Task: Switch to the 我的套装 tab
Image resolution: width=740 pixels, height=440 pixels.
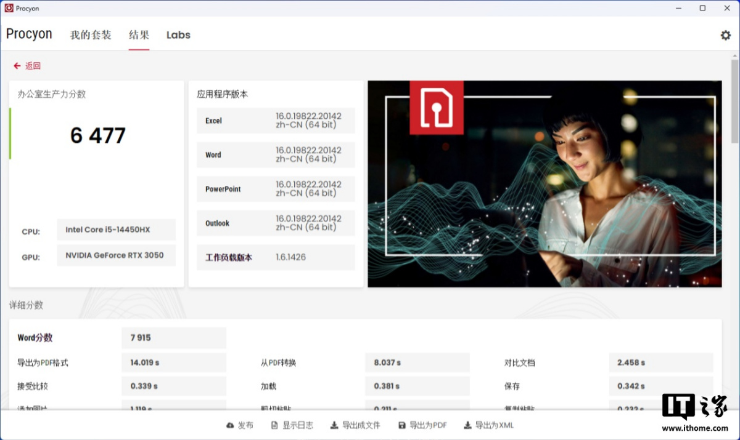Action: pyautogui.click(x=91, y=35)
